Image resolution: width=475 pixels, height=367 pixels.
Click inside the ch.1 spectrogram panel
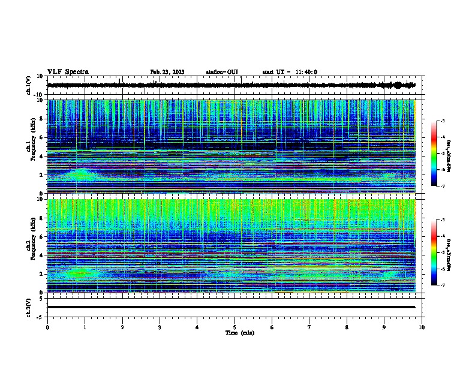(232, 146)
